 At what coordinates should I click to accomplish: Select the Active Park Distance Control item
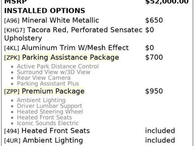pos(58,66)
